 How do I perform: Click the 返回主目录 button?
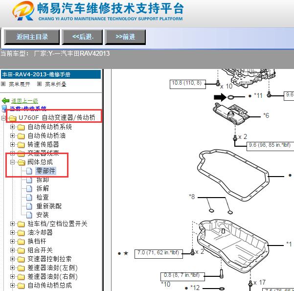click(x=32, y=37)
